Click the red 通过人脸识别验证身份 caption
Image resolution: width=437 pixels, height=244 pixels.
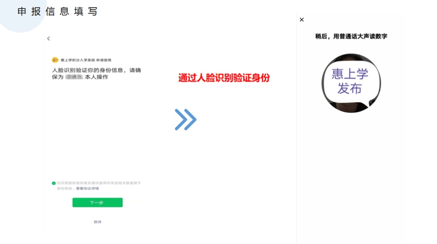pyautogui.click(x=224, y=78)
